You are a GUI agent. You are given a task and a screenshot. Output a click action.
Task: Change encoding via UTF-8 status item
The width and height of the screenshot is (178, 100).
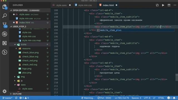click(x=147, y=98)
